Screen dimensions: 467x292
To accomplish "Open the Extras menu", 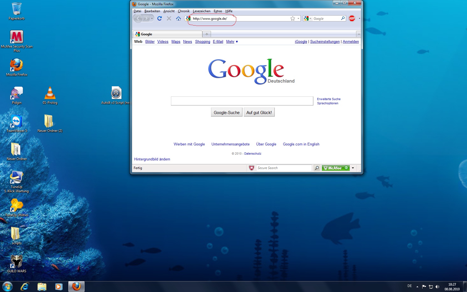I will (x=218, y=11).
